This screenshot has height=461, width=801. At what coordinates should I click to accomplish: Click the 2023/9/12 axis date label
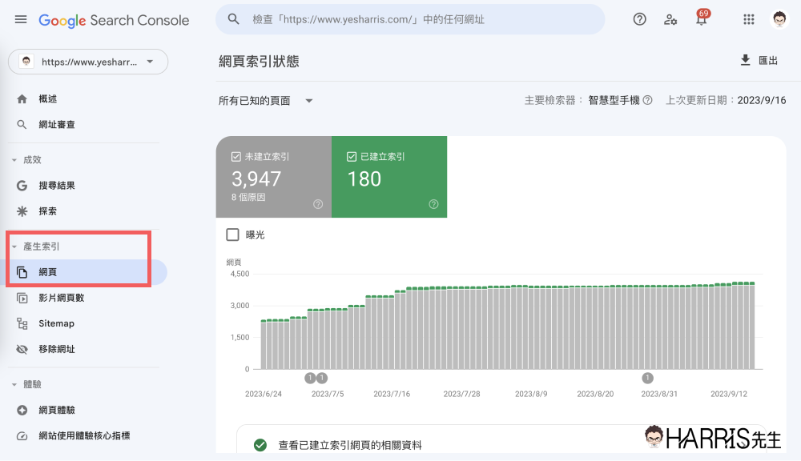pyautogui.click(x=728, y=394)
